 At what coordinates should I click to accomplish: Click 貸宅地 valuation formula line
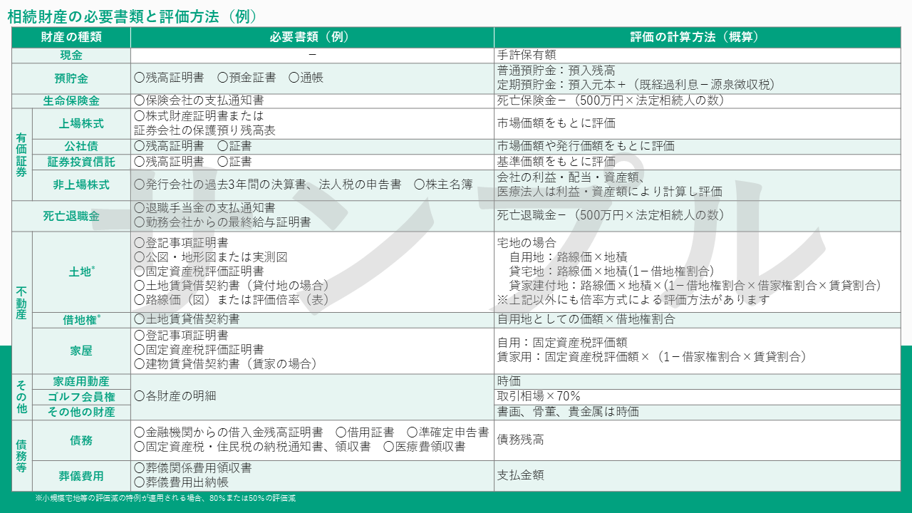pyautogui.click(x=612, y=271)
